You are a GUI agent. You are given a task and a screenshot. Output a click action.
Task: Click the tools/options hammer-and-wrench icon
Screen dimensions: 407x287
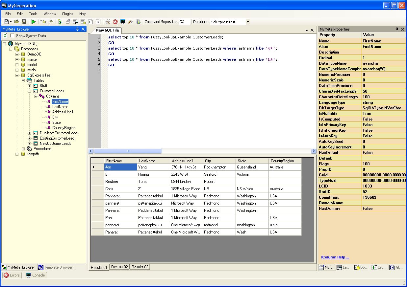click(x=107, y=22)
